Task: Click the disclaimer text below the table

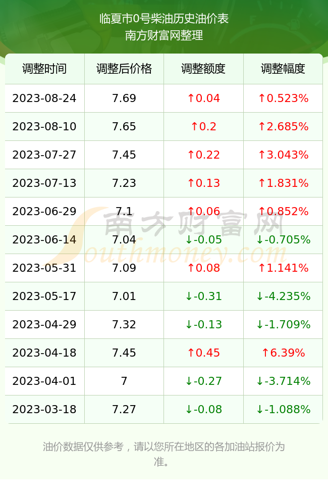Action: tap(164, 454)
